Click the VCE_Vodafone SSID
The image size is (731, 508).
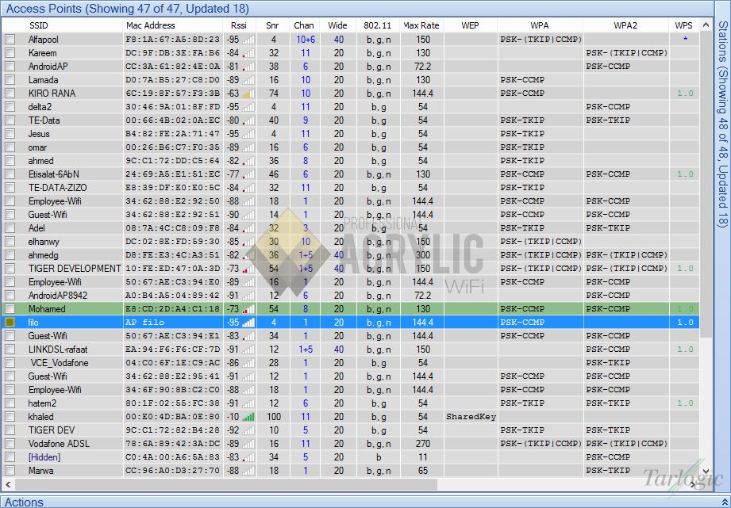(60, 363)
